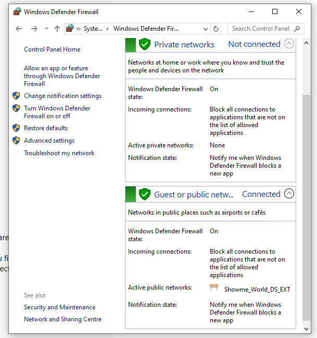The width and height of the screenshot is (317, 338).
Task: Open the recent locations dropdown arrow
Action: tap(46, 29)
